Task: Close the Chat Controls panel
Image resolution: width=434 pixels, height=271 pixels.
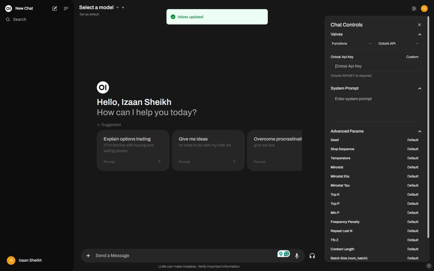Action: point(419,25)
